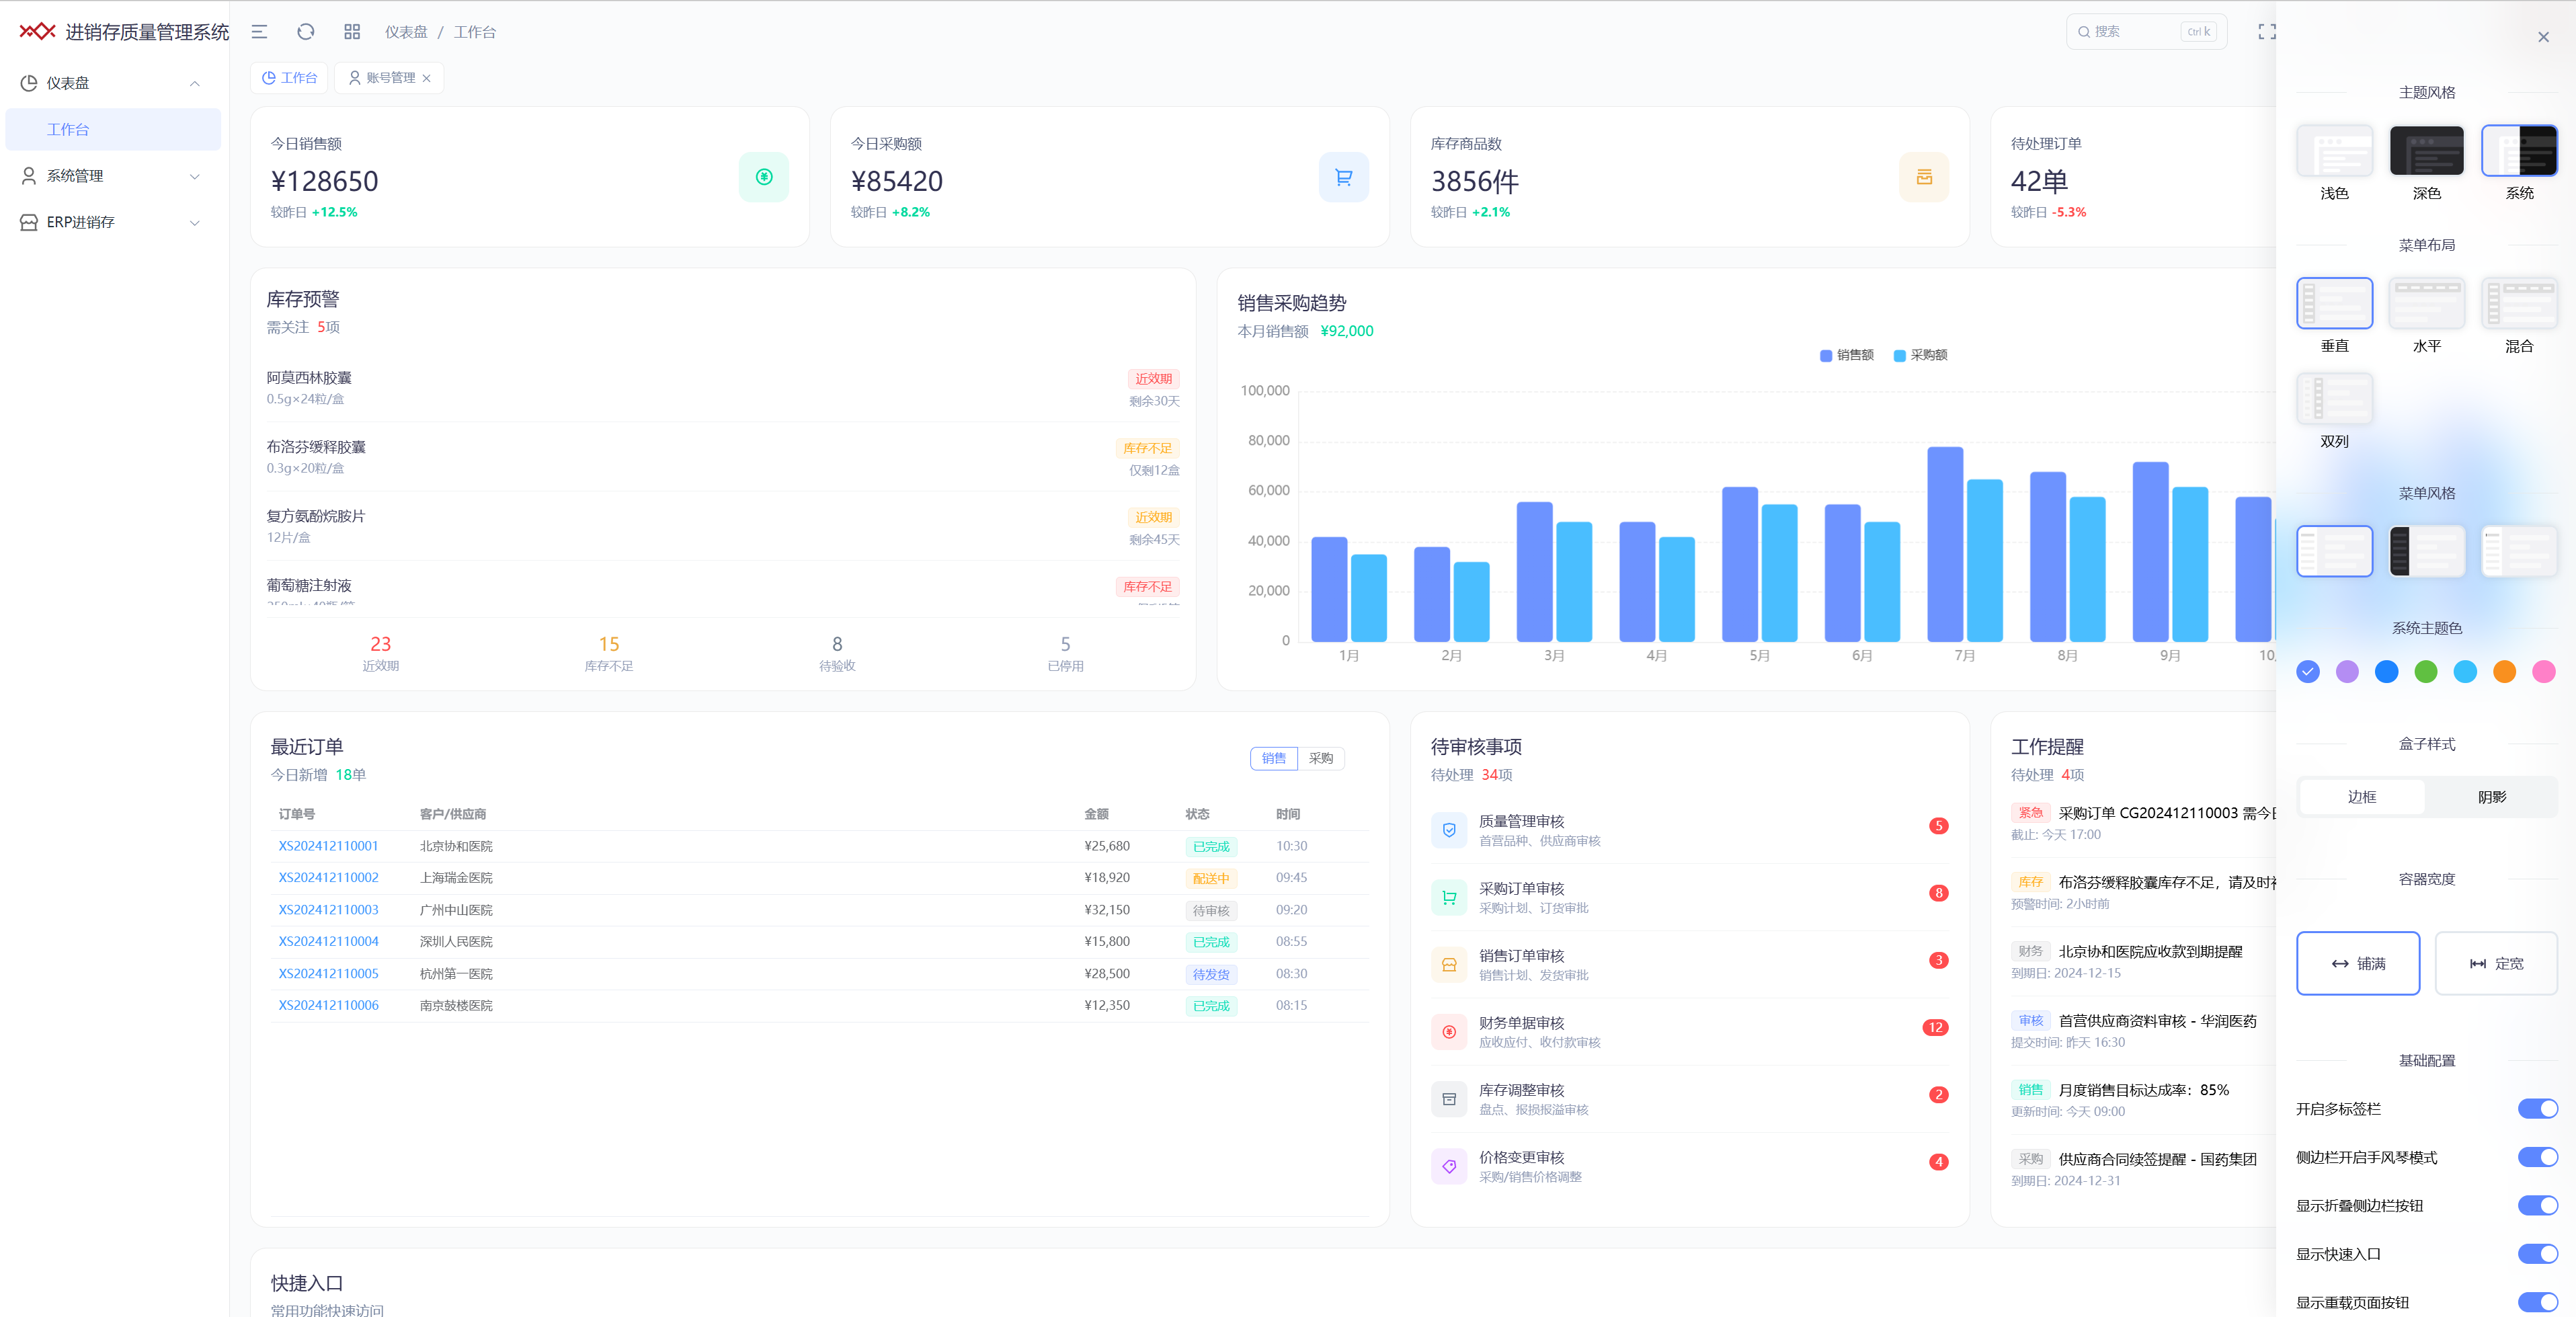Click the shopping cart icon in 今日采购额 card

pyautogui.click(x=1343, y=177)
